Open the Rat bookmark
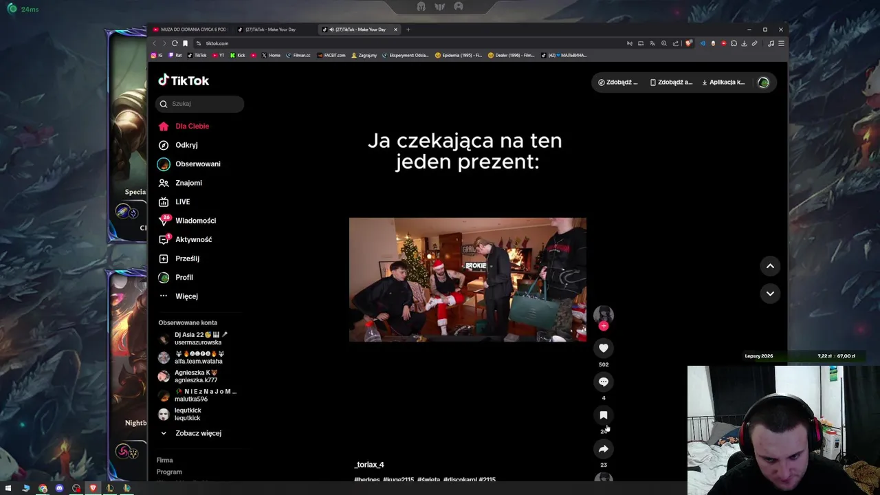Screen dimensions: 880x495 [175, 55]
